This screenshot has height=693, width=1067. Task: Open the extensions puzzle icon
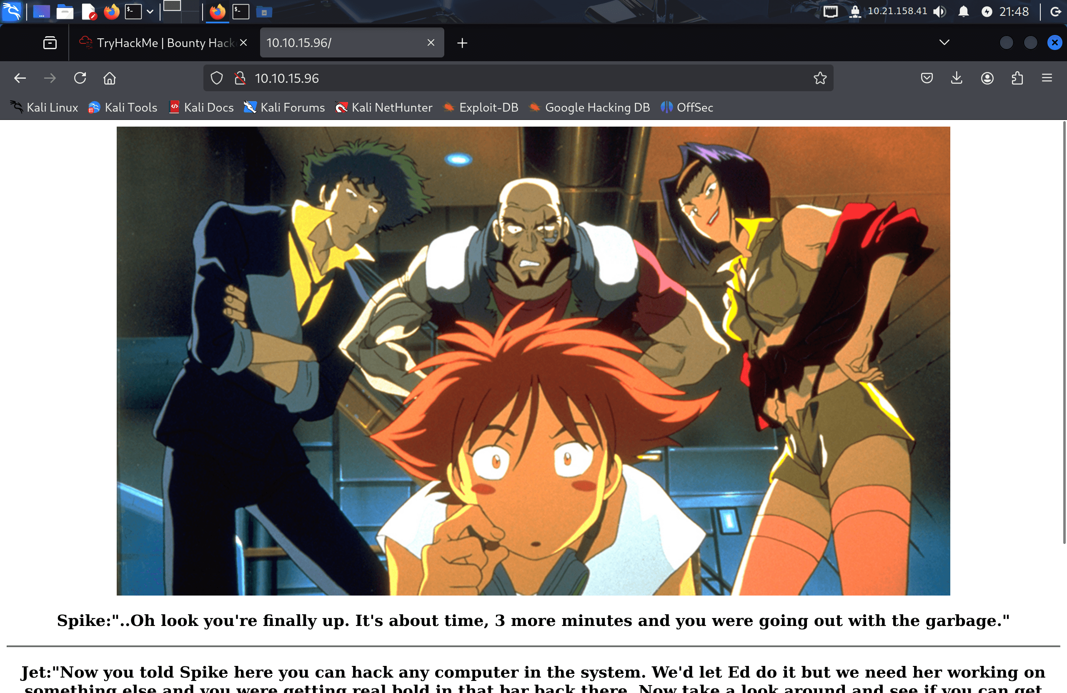pyautogui.click(x=1017, y=78)
